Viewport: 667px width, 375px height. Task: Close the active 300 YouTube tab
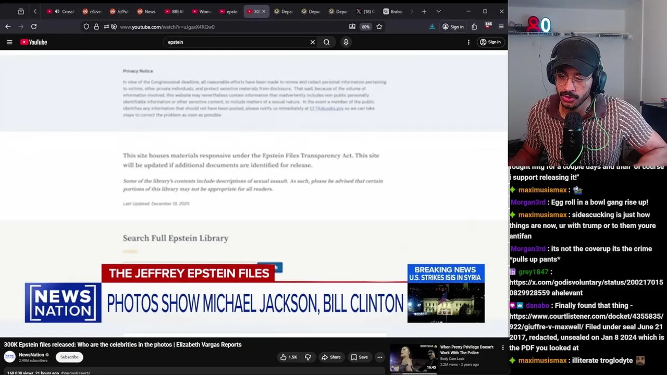(x=264, y=11)
